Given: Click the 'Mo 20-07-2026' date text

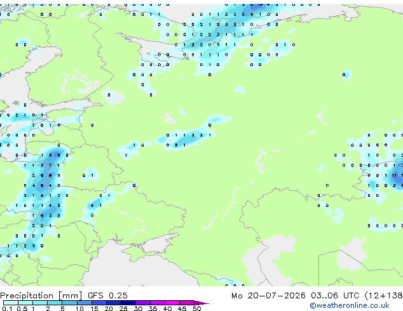Looking at the screenshot, I should point(268,296).
